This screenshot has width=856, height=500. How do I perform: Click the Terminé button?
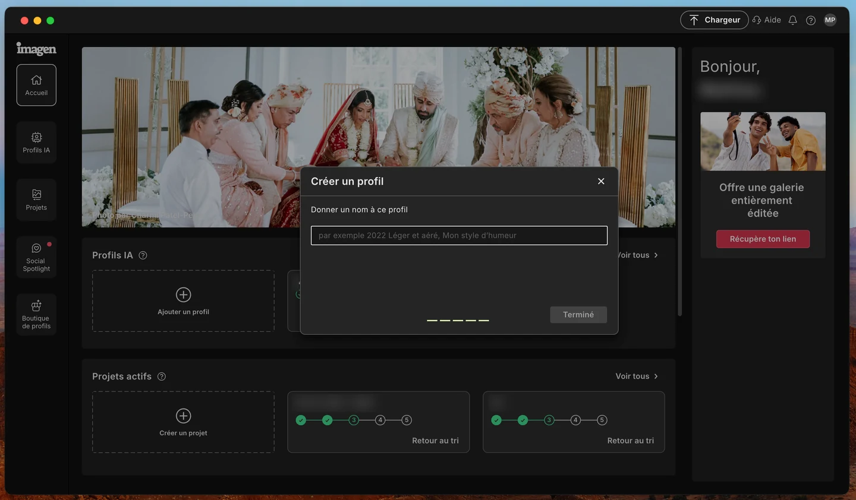578,315
